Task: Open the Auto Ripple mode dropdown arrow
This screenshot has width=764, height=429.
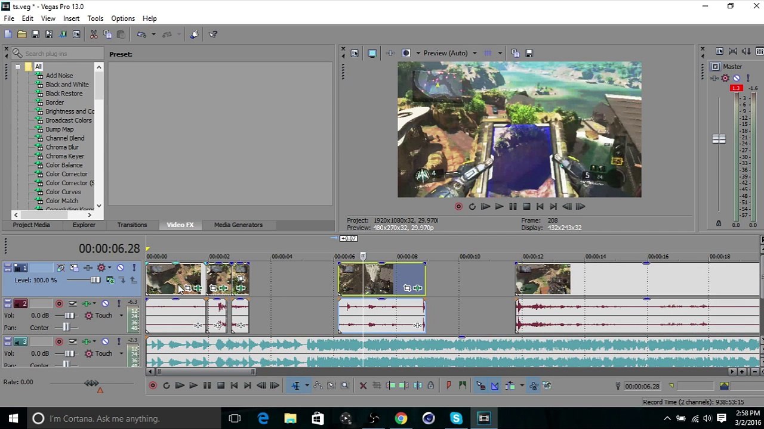Action: pos(521,386)
